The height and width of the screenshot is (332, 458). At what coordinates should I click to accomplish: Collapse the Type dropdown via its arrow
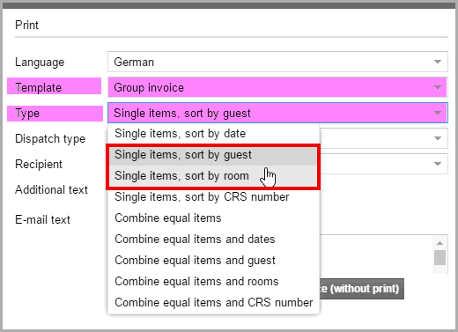click(x=438, y=113)
